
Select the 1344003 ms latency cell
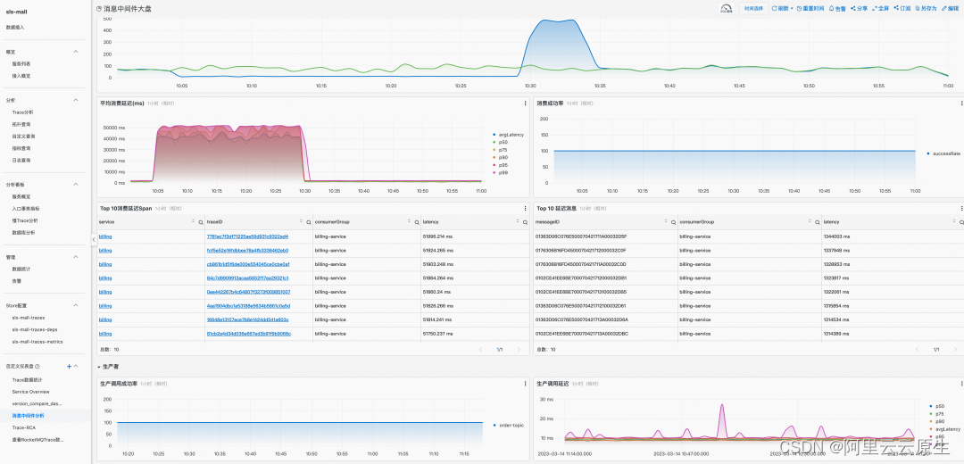point(836,236)
